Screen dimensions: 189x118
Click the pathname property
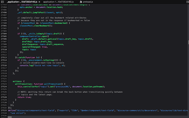[x=98, y=87]
